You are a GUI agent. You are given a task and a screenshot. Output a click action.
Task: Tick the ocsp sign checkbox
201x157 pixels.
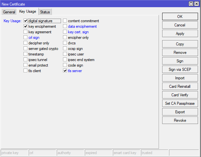coord(65,49)
